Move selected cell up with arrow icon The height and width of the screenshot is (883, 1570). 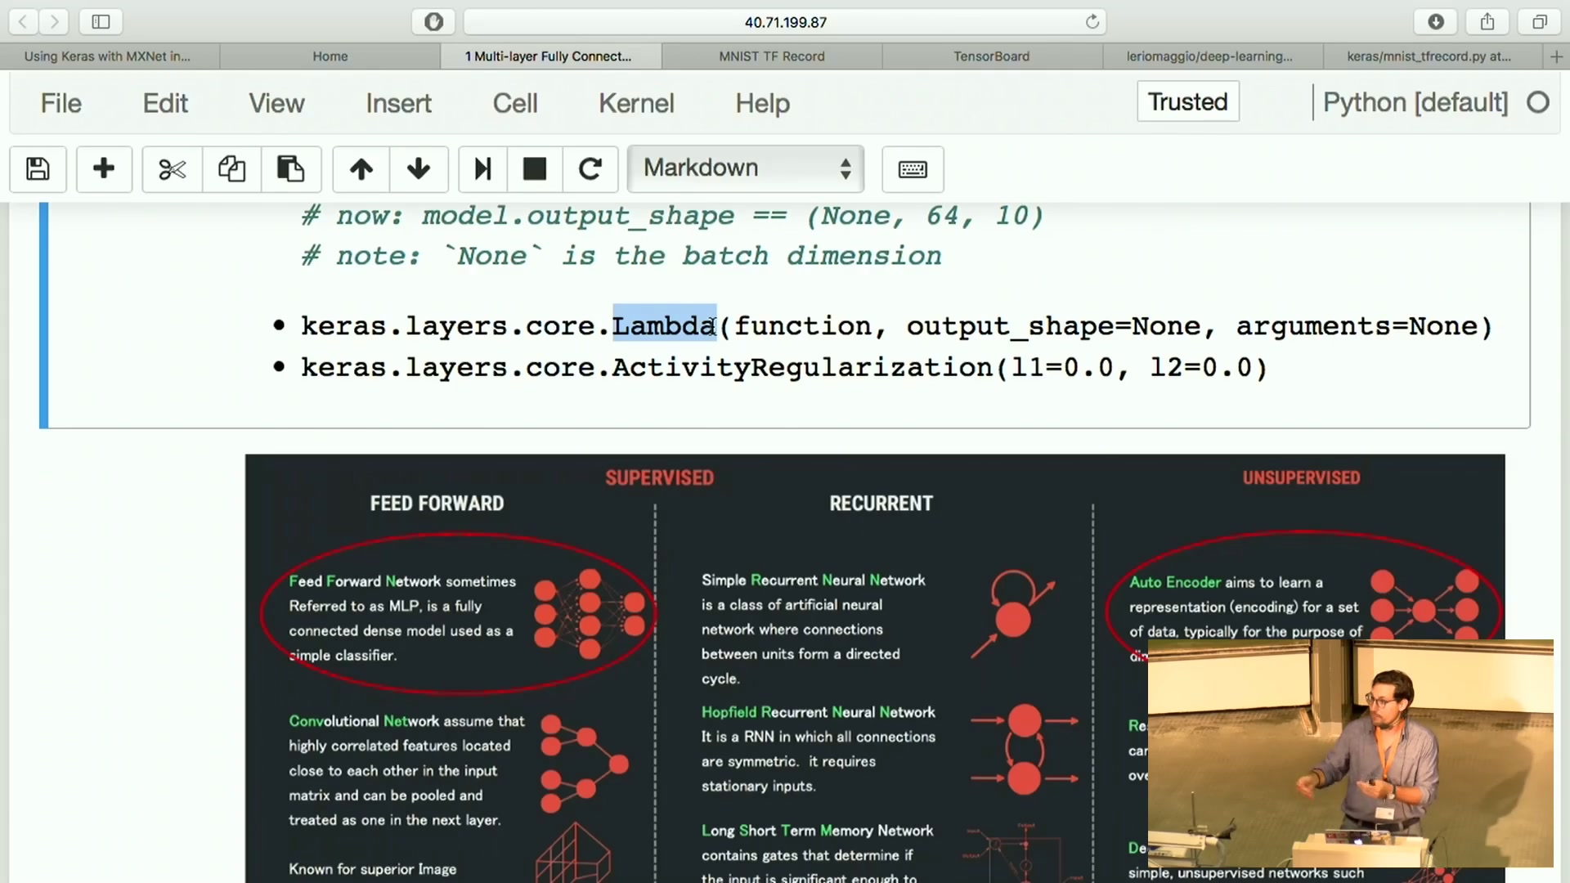(x=361, y=169)
